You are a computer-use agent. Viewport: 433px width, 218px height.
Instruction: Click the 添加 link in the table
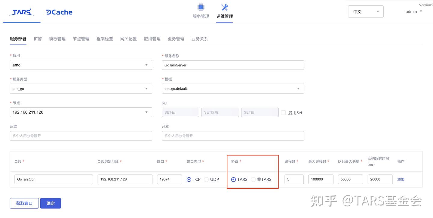click(401, 179)
